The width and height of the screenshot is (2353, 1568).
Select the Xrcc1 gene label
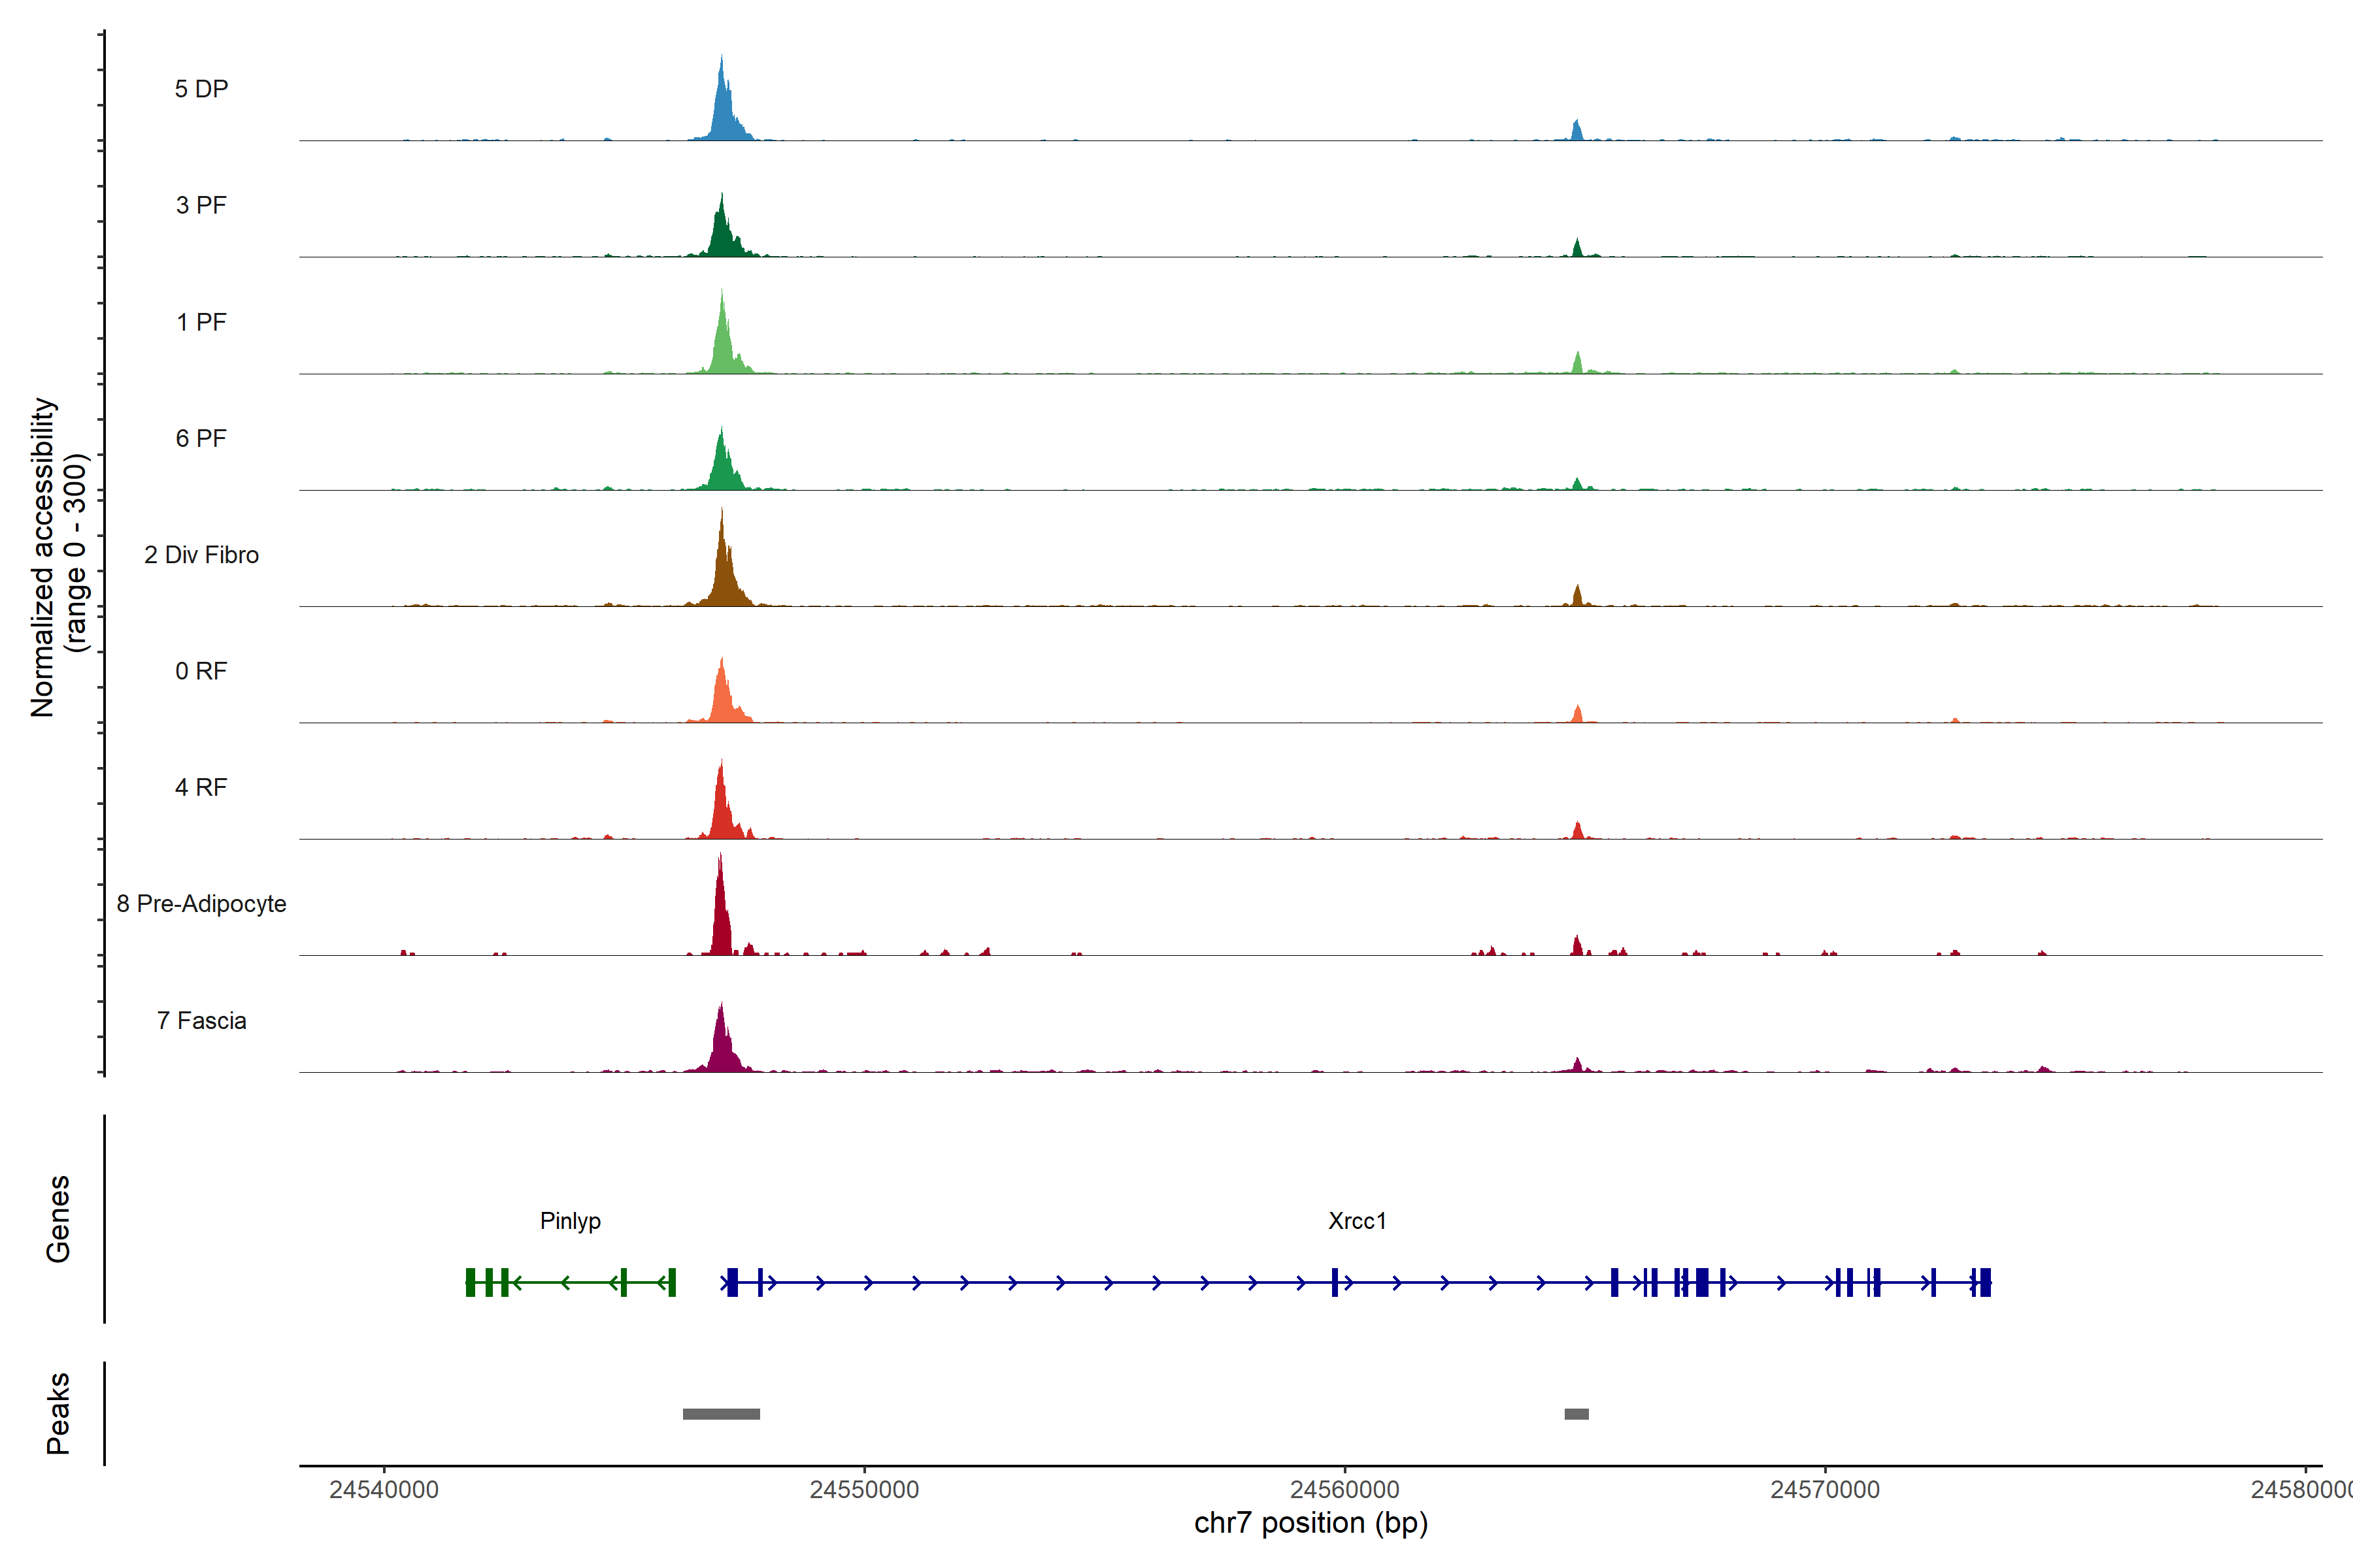click(x=1357, y=1221)
